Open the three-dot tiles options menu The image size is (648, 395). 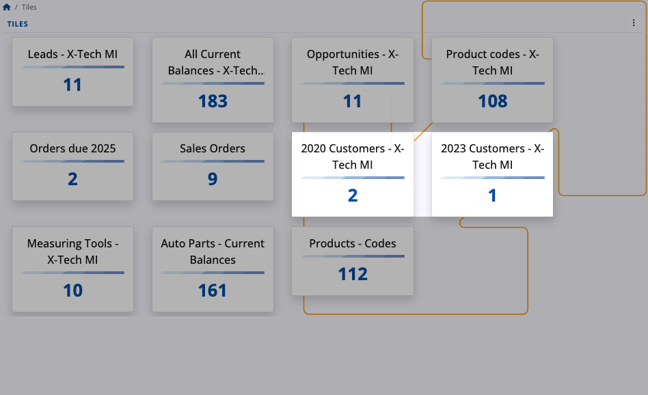point(634,23)
